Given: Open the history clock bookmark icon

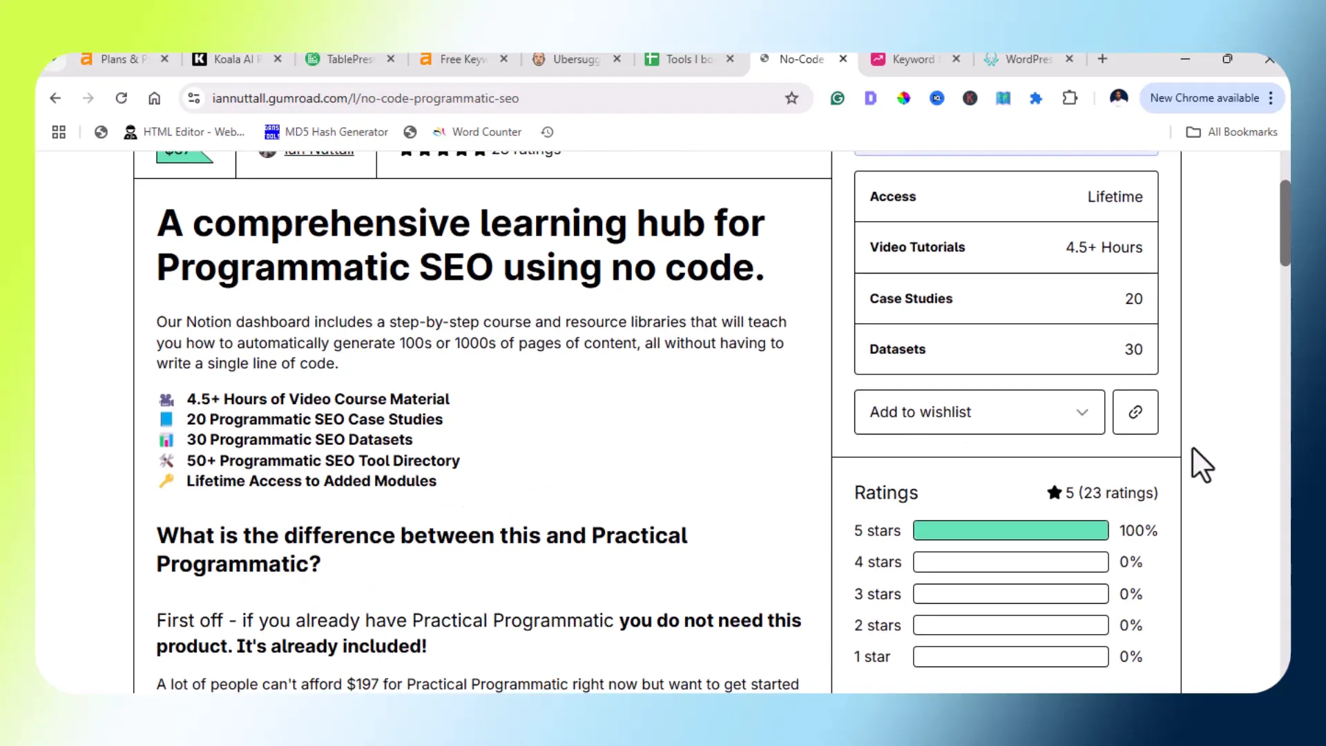Looking at the screenshot, I should click(547, 132).
